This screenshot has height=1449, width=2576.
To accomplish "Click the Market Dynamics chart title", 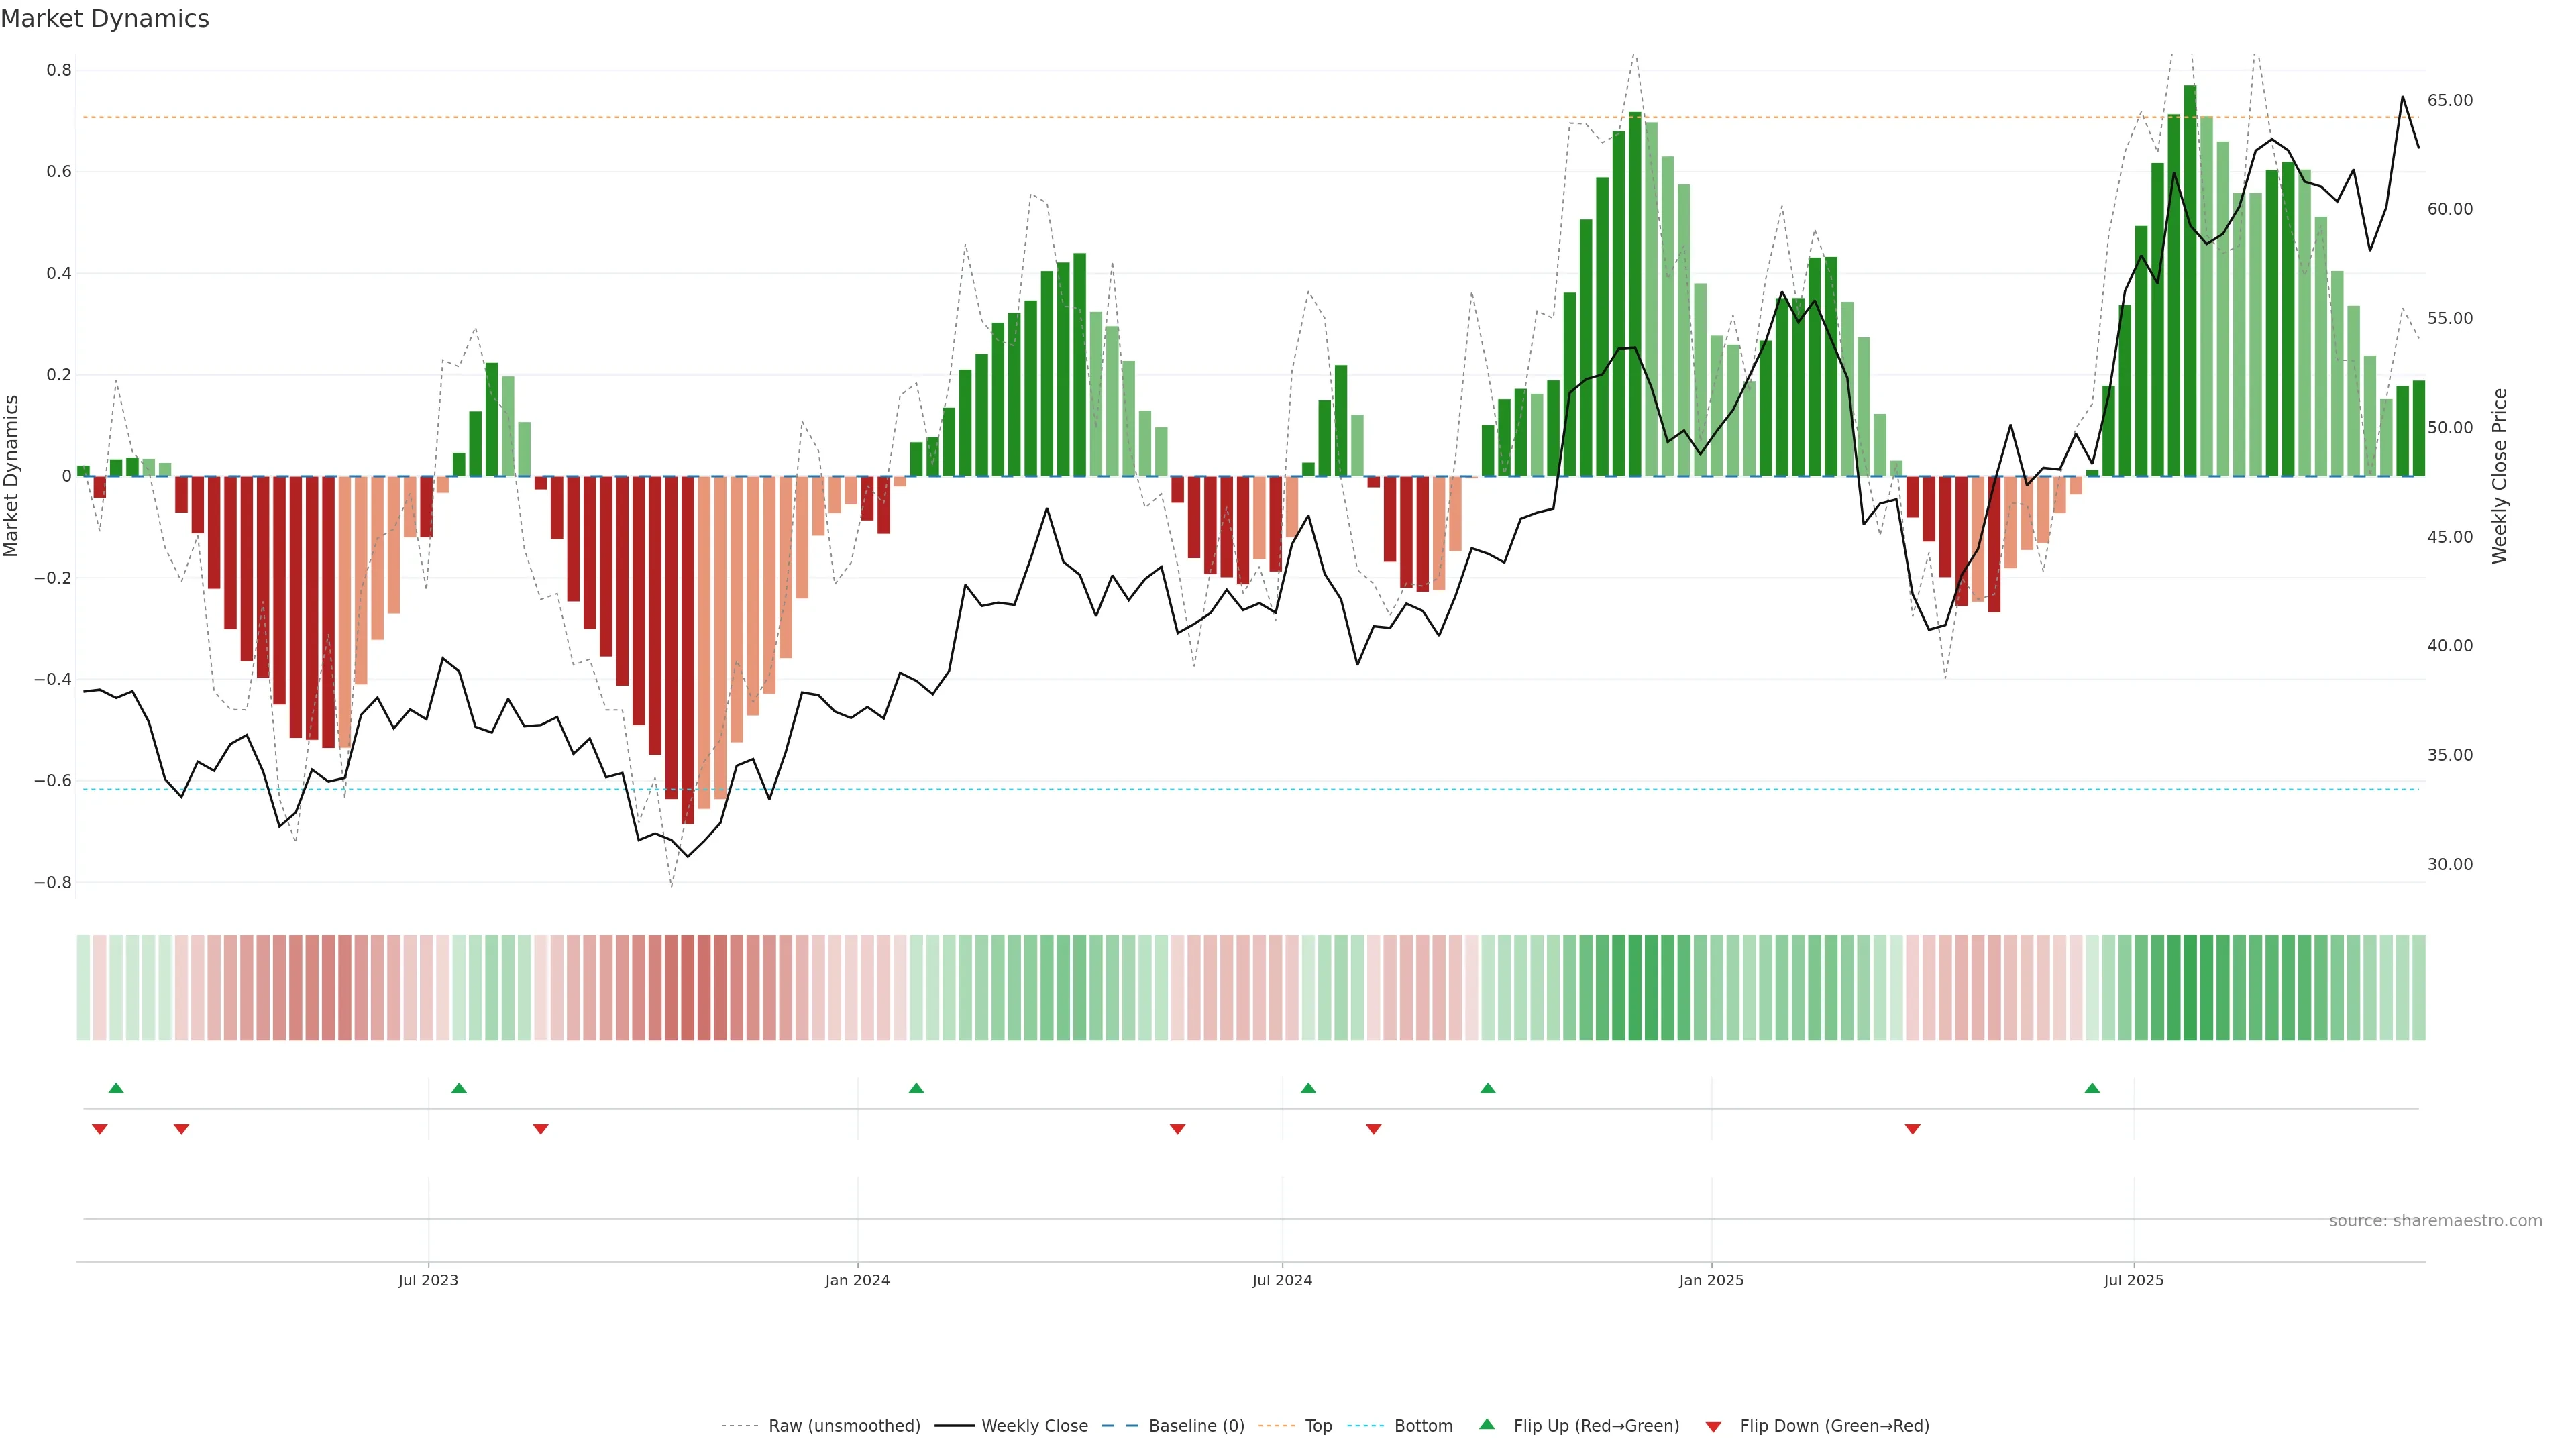I will click(x=105, y=19).
